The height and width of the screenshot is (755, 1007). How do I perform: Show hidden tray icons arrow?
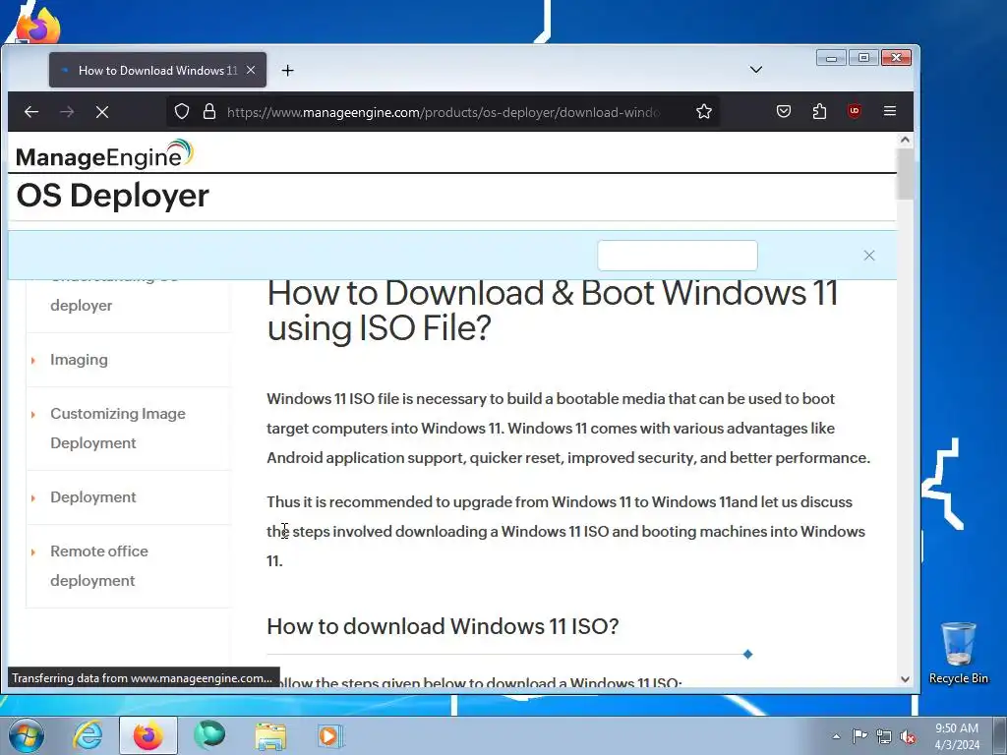pos(836,736)
